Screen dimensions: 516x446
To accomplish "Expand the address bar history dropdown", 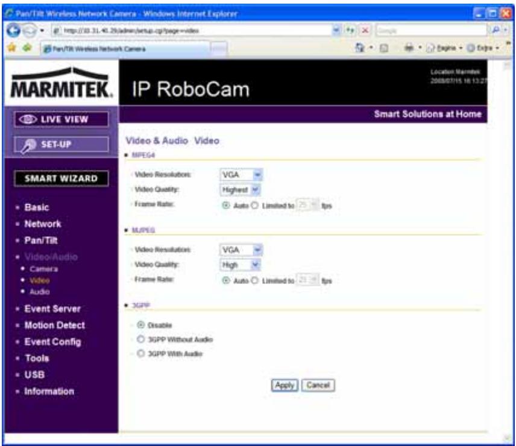I will (336, 30).
